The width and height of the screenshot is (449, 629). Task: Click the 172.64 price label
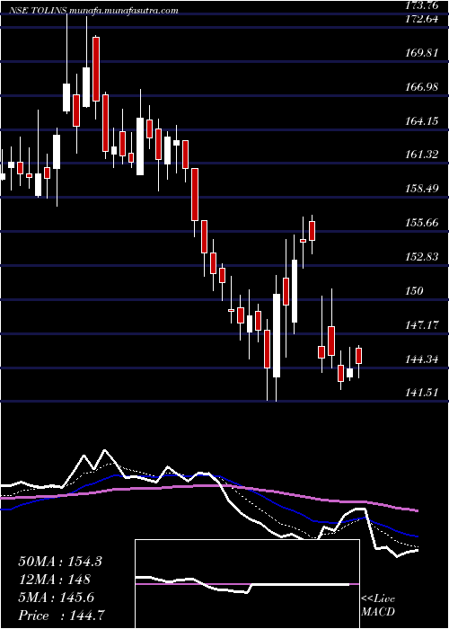click(x=421, y=19)
